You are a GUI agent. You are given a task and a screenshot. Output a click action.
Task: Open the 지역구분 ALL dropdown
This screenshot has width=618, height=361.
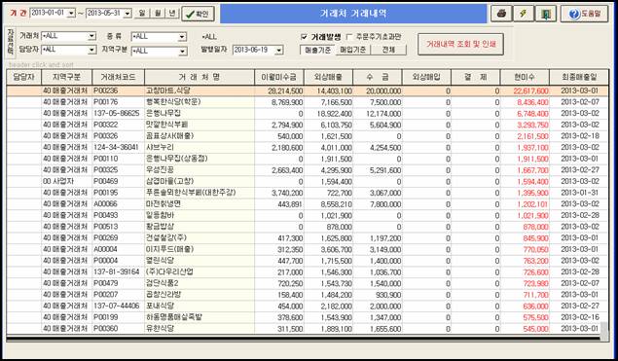[182, 52]
